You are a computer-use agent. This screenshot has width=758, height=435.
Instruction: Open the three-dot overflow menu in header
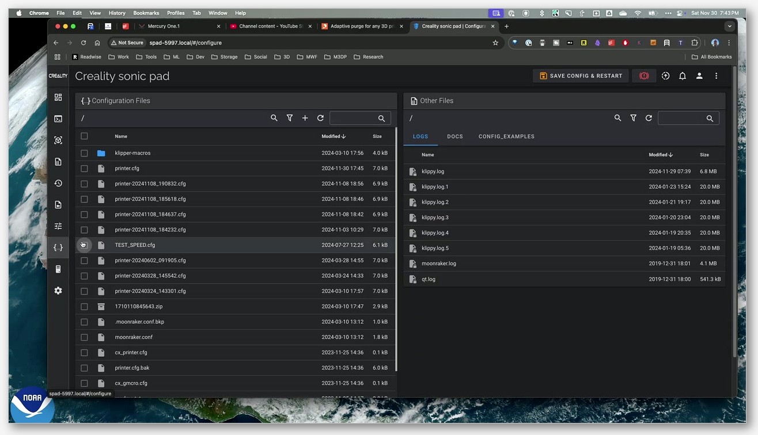coord(717,76)
